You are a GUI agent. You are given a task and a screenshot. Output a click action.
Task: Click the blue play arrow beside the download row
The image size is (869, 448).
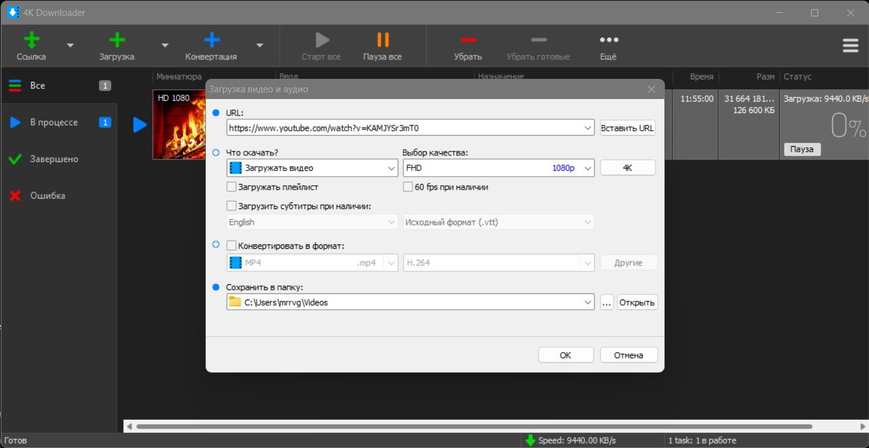pyautogui.click(x=140, y=125)
